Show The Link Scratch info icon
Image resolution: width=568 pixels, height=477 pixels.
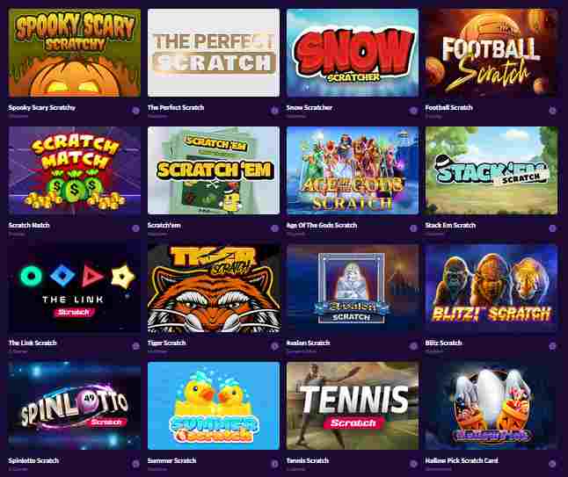[x=135, y=346]
